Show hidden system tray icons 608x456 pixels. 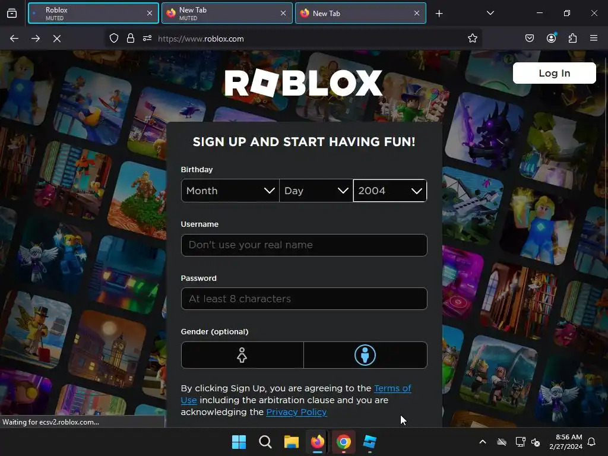(483, 442)
